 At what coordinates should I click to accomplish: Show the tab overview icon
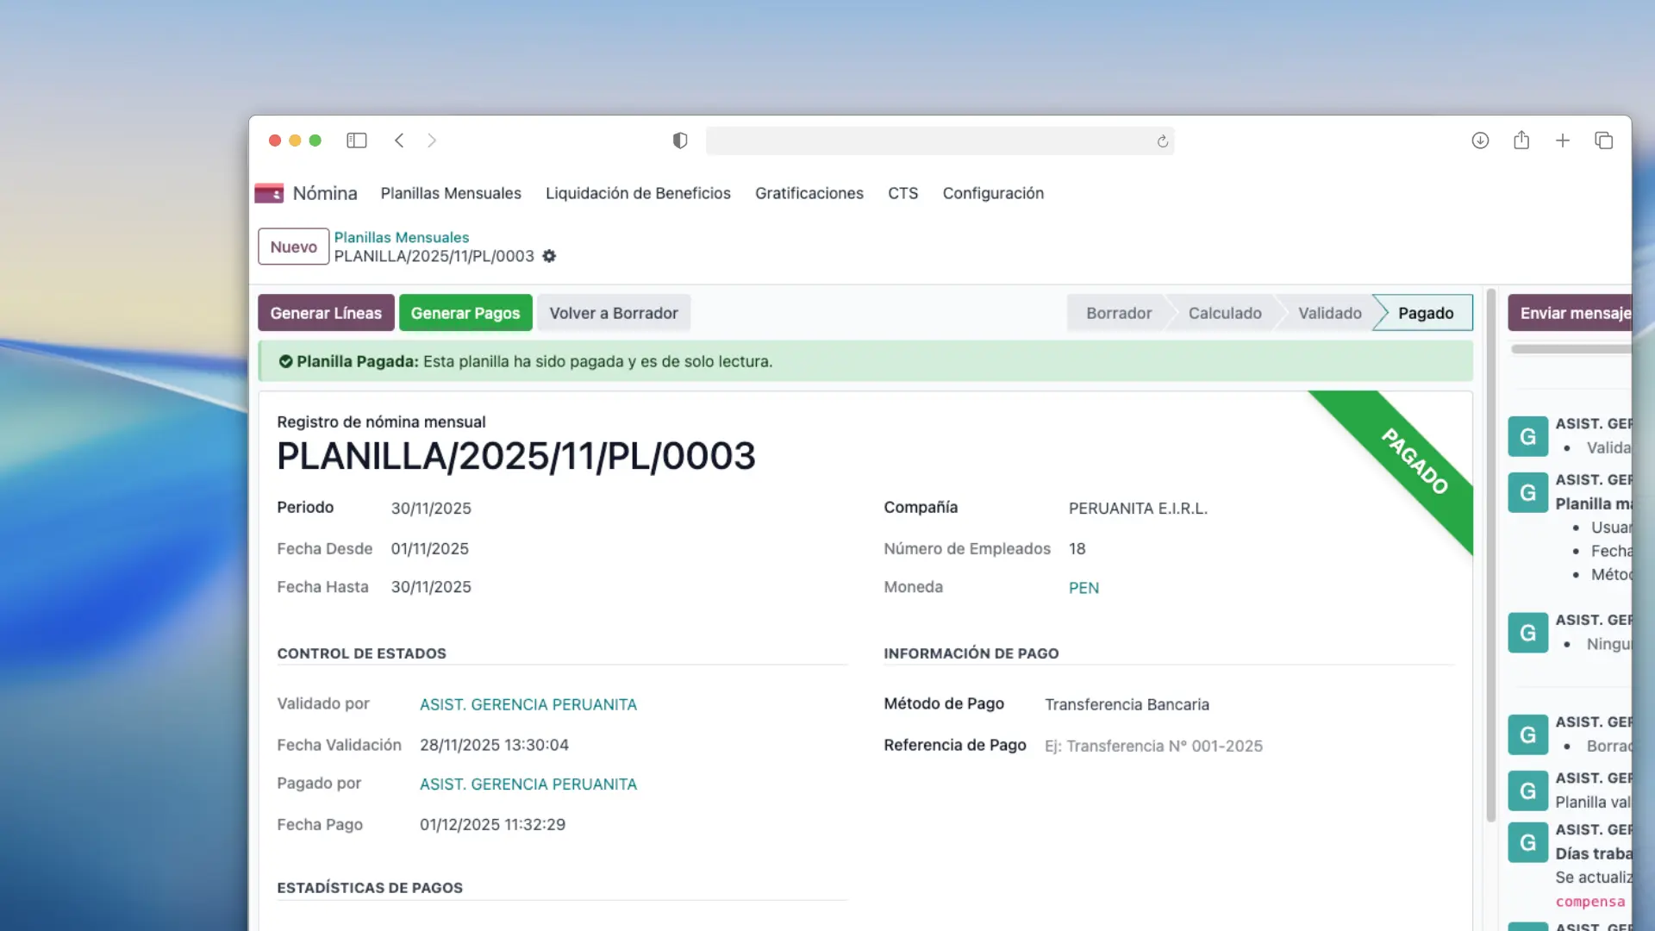(1603, 141)
